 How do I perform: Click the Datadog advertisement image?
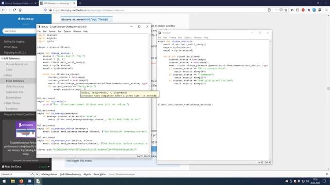pos(26,130)
